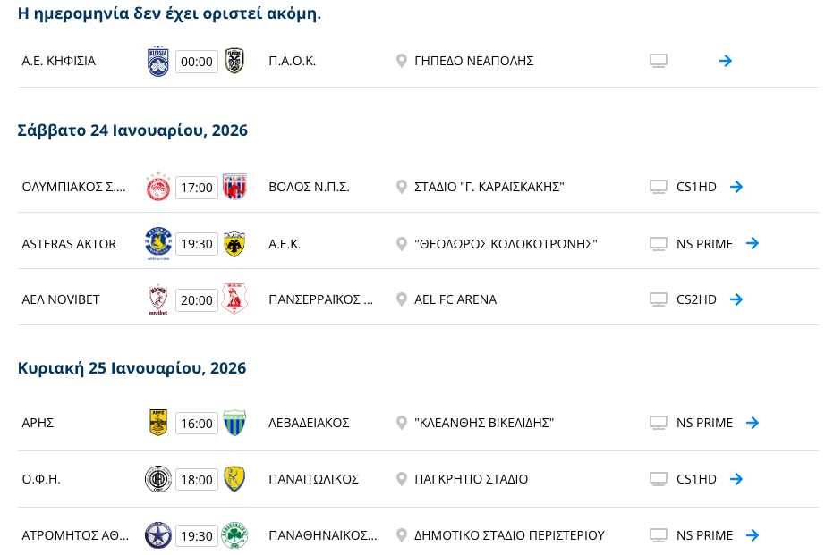Click the TV icon next to CS1HD for Olympiacos match

[659, 187]
